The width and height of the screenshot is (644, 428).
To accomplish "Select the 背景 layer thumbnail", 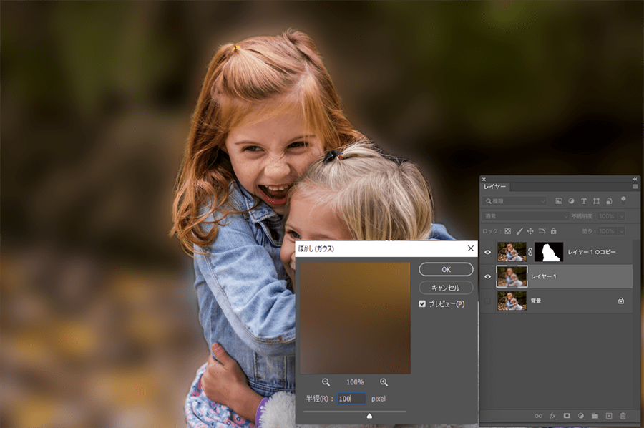I will coord(512,301).
